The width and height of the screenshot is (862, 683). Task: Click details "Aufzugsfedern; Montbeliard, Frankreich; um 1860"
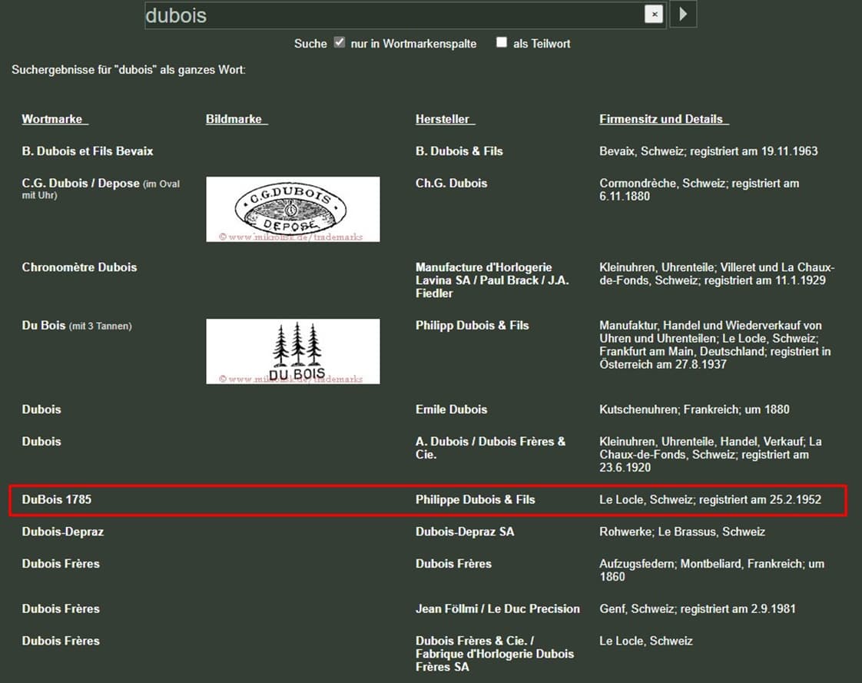(712, 570)
